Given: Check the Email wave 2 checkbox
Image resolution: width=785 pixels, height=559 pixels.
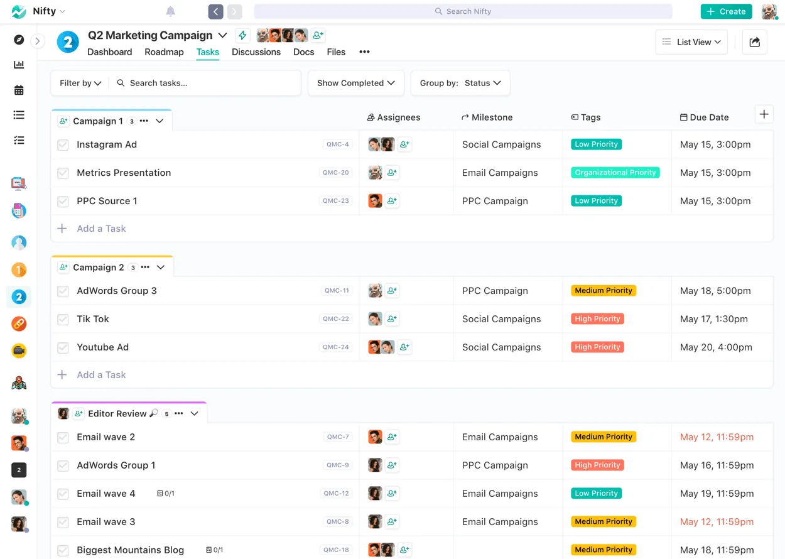Looking at the screenshot, I should pyautogui.click(x=63, y=437).
